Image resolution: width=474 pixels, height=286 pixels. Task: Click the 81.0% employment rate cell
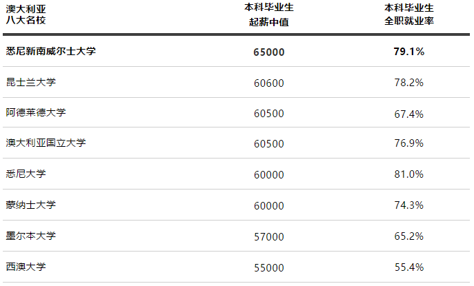coord(408,175)
